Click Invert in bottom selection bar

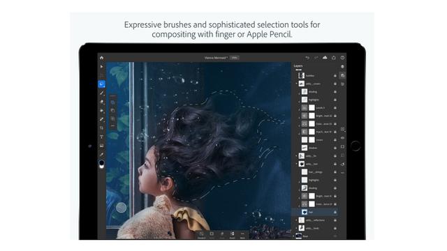coord(233,235)
